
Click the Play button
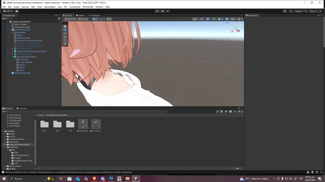click(157, 11)
